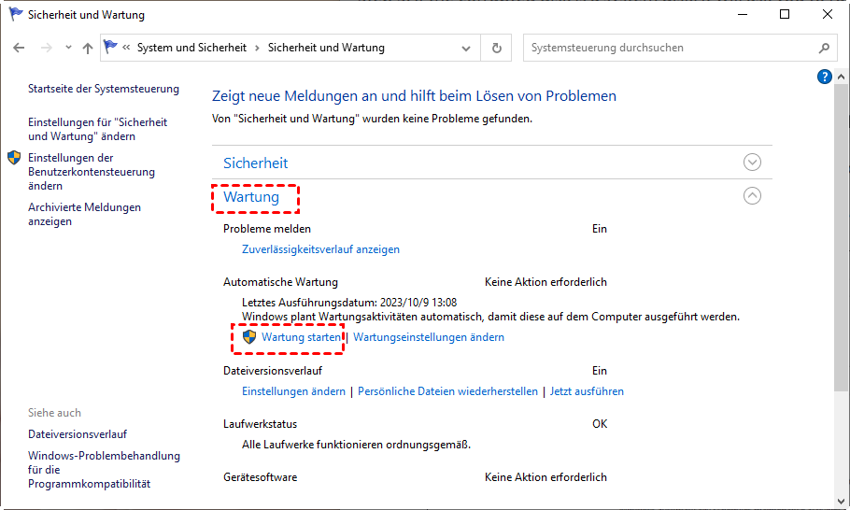Open Dateiversionsverlauf in Siehe auch

click(x=78, y=434)
